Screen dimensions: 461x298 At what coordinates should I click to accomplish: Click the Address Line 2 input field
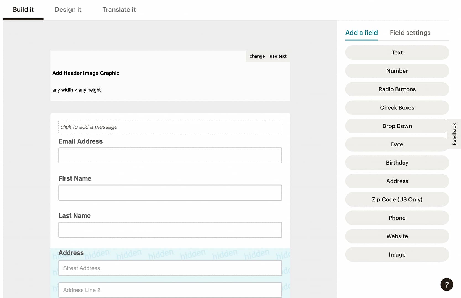point(170,290)
